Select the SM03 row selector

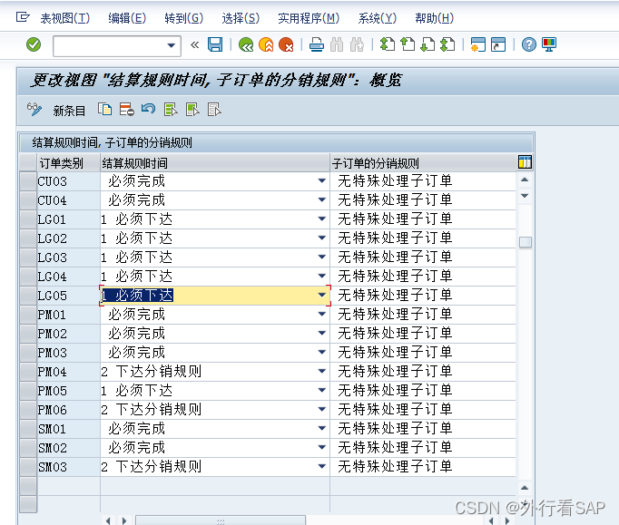point(28,467)
